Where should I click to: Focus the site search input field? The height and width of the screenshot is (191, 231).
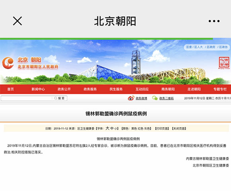point(27,98)
